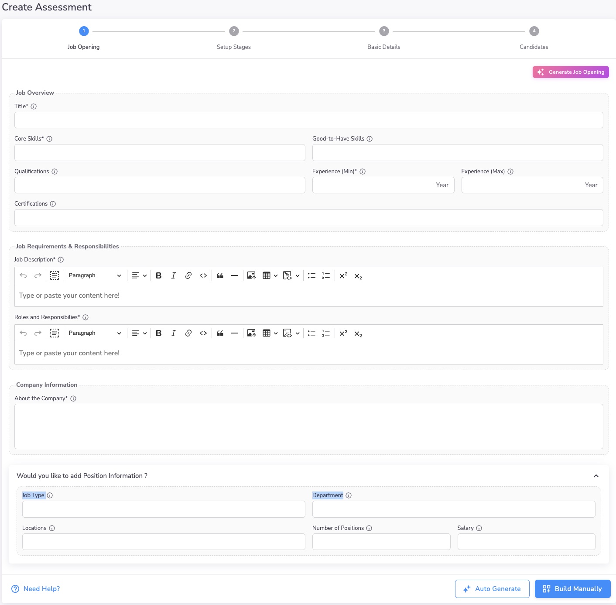Viewport: 616px width, 605px height.
Task: Insert a link in the Job Description
Action: pos(188,275)
